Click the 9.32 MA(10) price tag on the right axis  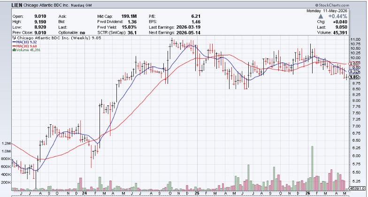tap(353, 71)
